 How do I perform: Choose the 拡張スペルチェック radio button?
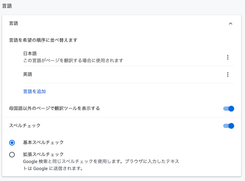12,155
